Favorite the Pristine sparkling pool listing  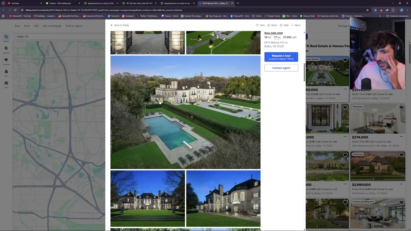[401, 202]
